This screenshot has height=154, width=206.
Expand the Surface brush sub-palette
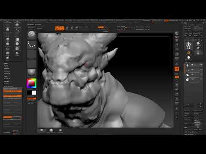click(6, 81)
